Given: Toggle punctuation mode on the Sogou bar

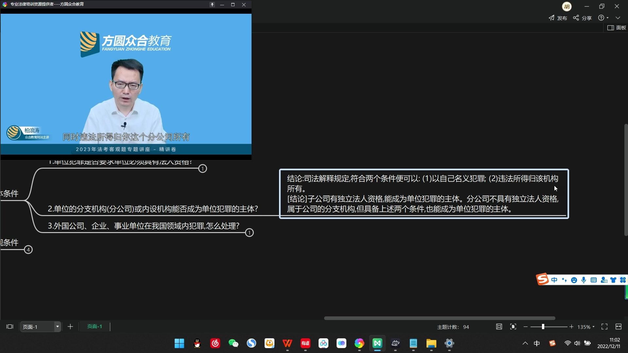Looking at the screenshot, I should pyautogui.click(x=564, y=280).
